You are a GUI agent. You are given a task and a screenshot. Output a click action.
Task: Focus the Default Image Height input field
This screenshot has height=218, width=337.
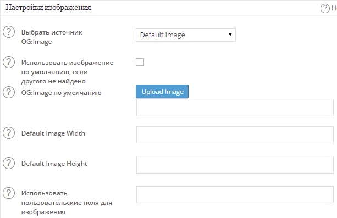[235, 165]
